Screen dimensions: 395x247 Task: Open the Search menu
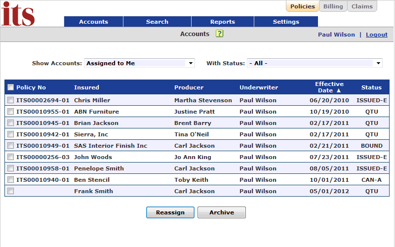click(x=157, y=22)
